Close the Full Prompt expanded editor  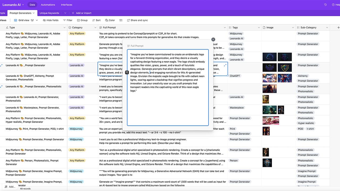[x=213, y=40]
